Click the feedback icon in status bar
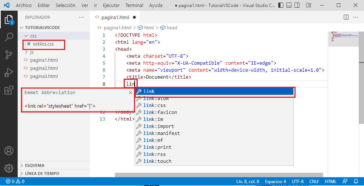Viewport: 364px width, 186px height. pos(345,181)
